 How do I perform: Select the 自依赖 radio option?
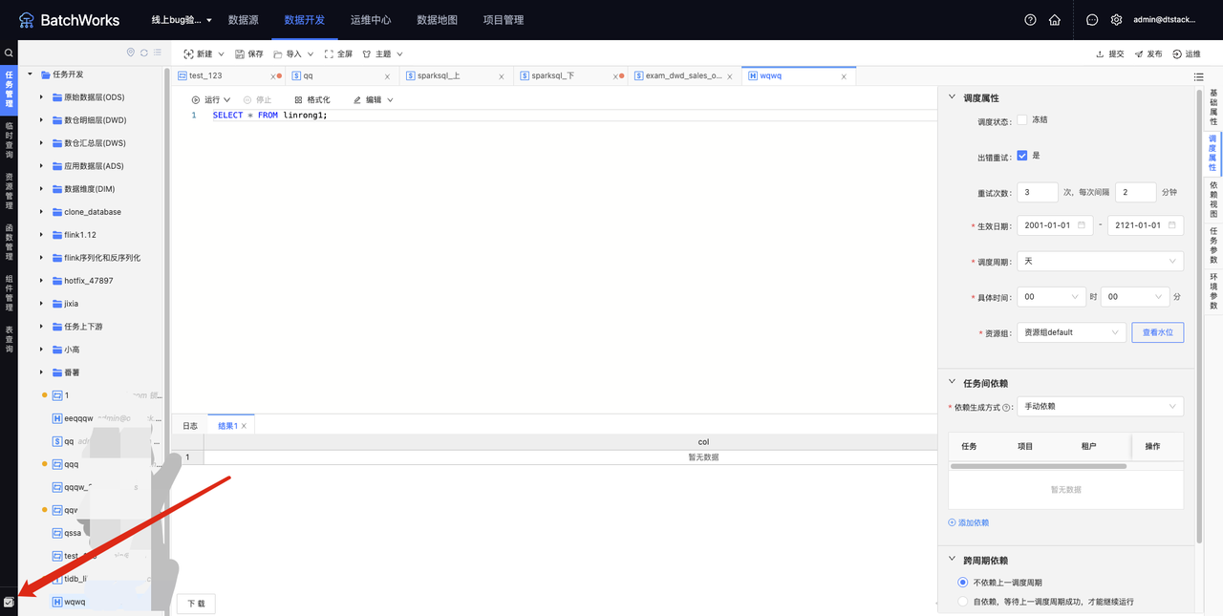point(963,602)
